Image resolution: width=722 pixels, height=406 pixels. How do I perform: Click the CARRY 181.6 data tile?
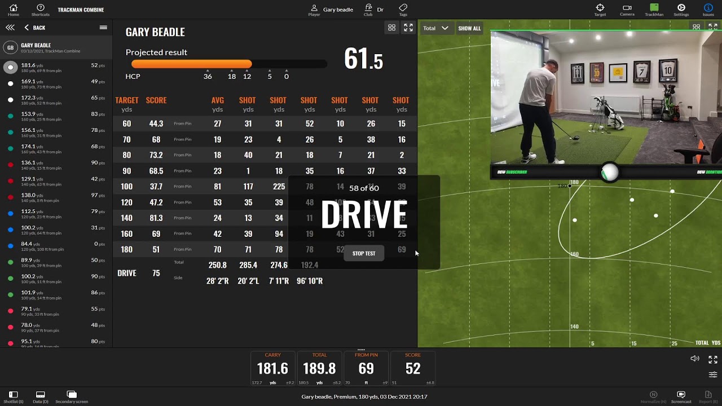click(273, 369)
